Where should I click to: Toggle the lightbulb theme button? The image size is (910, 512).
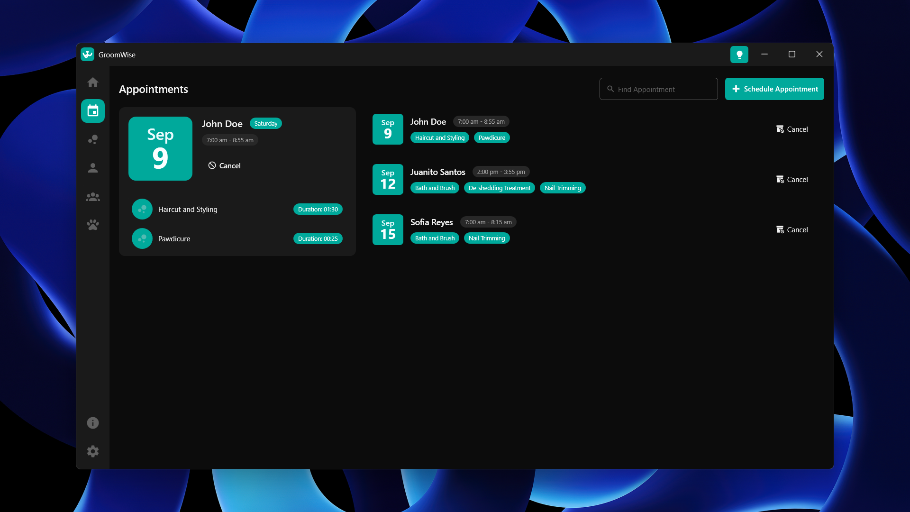pyautogui.click(x=739, y=55)
